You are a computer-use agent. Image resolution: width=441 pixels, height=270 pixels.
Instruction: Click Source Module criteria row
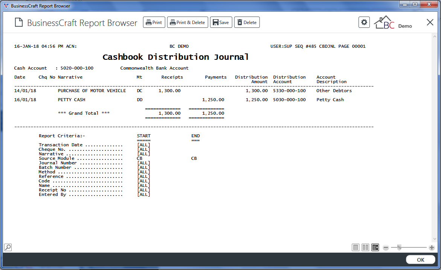coord(118,158)
